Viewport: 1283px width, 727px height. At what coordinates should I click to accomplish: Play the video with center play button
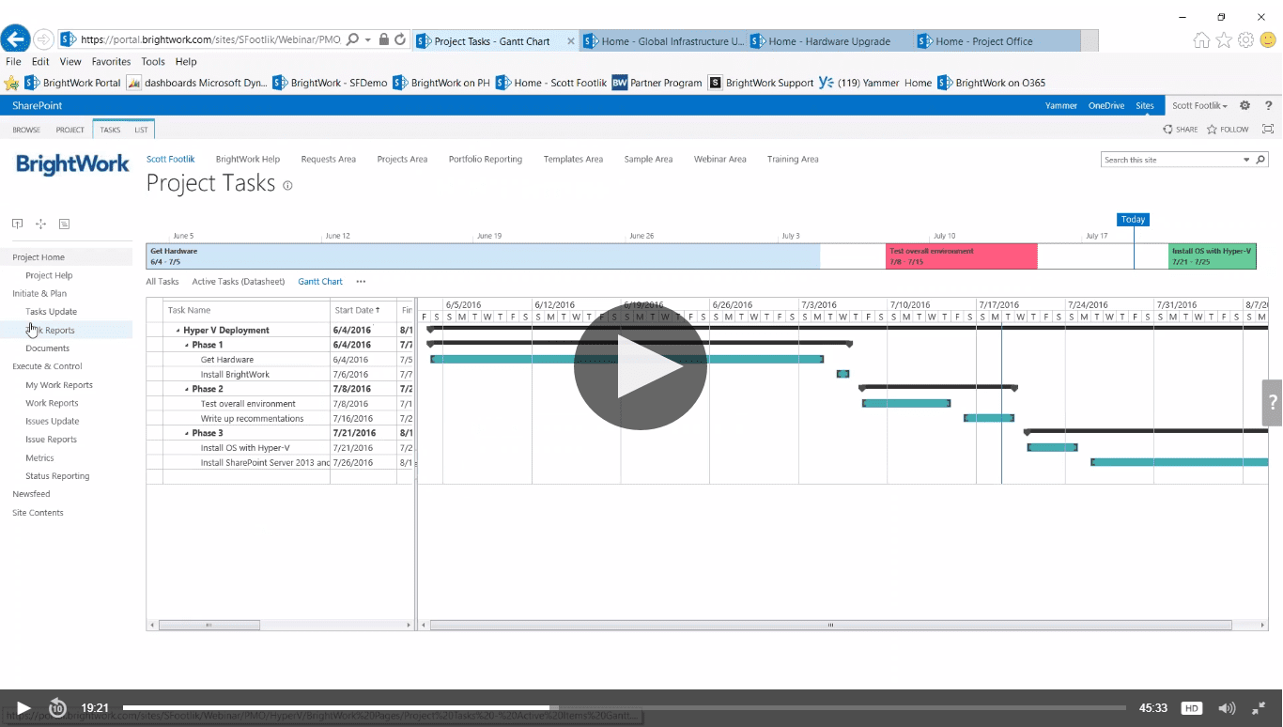[641, 366]
